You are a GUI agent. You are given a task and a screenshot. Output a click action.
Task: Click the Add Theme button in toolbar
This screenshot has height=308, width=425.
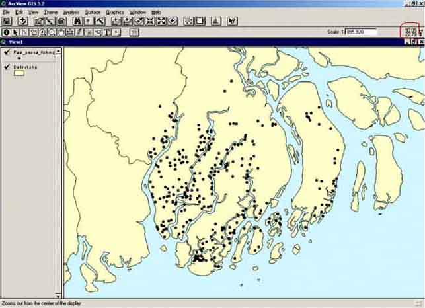(x=23, y=21)
